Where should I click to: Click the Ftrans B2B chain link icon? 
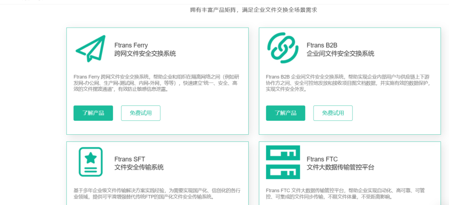[283, 48]
